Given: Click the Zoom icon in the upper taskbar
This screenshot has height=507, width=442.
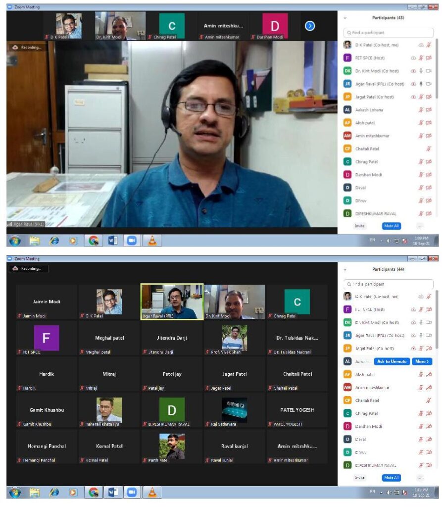Looking at the screenshot, I should (132, 241).
